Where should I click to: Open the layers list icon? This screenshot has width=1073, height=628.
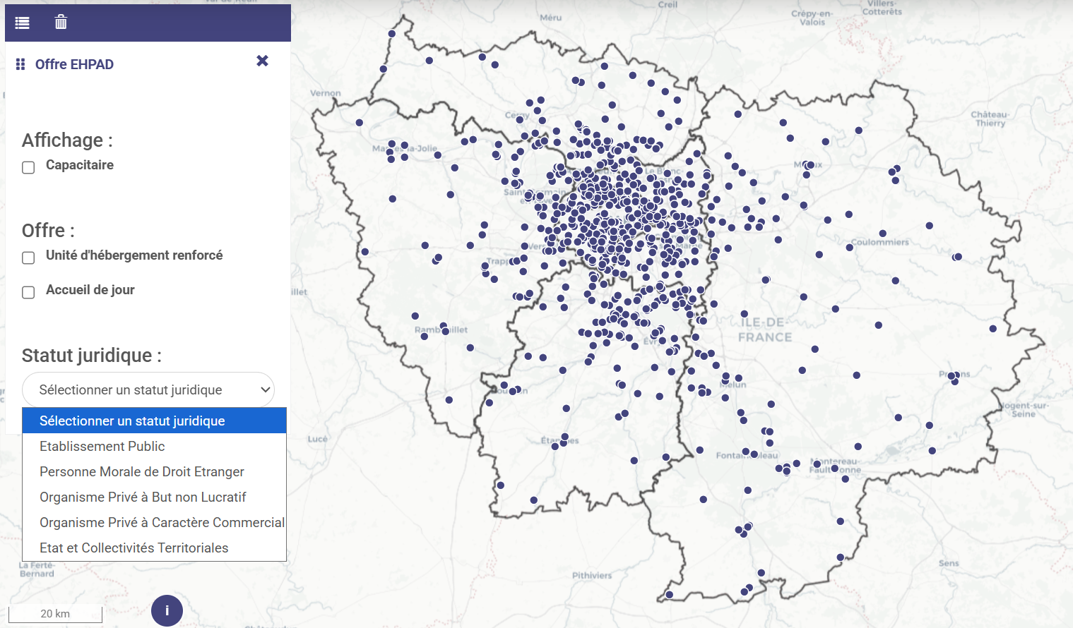(23, 23)
